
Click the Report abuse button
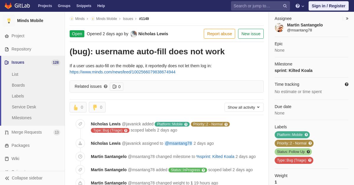(x=219, y=34)
